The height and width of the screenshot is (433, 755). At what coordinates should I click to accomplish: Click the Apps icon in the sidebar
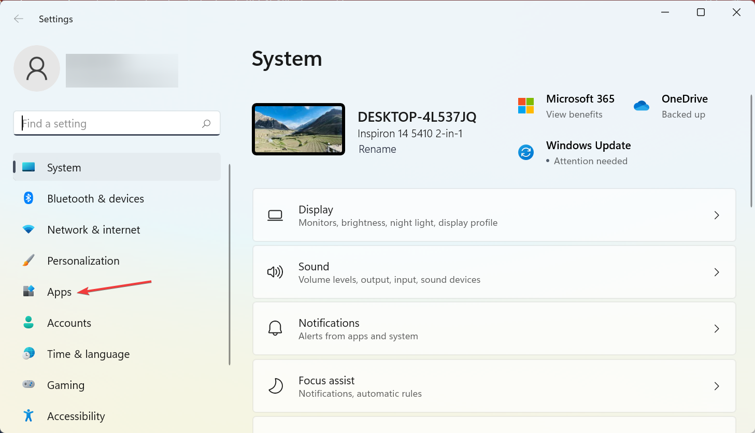28,292
